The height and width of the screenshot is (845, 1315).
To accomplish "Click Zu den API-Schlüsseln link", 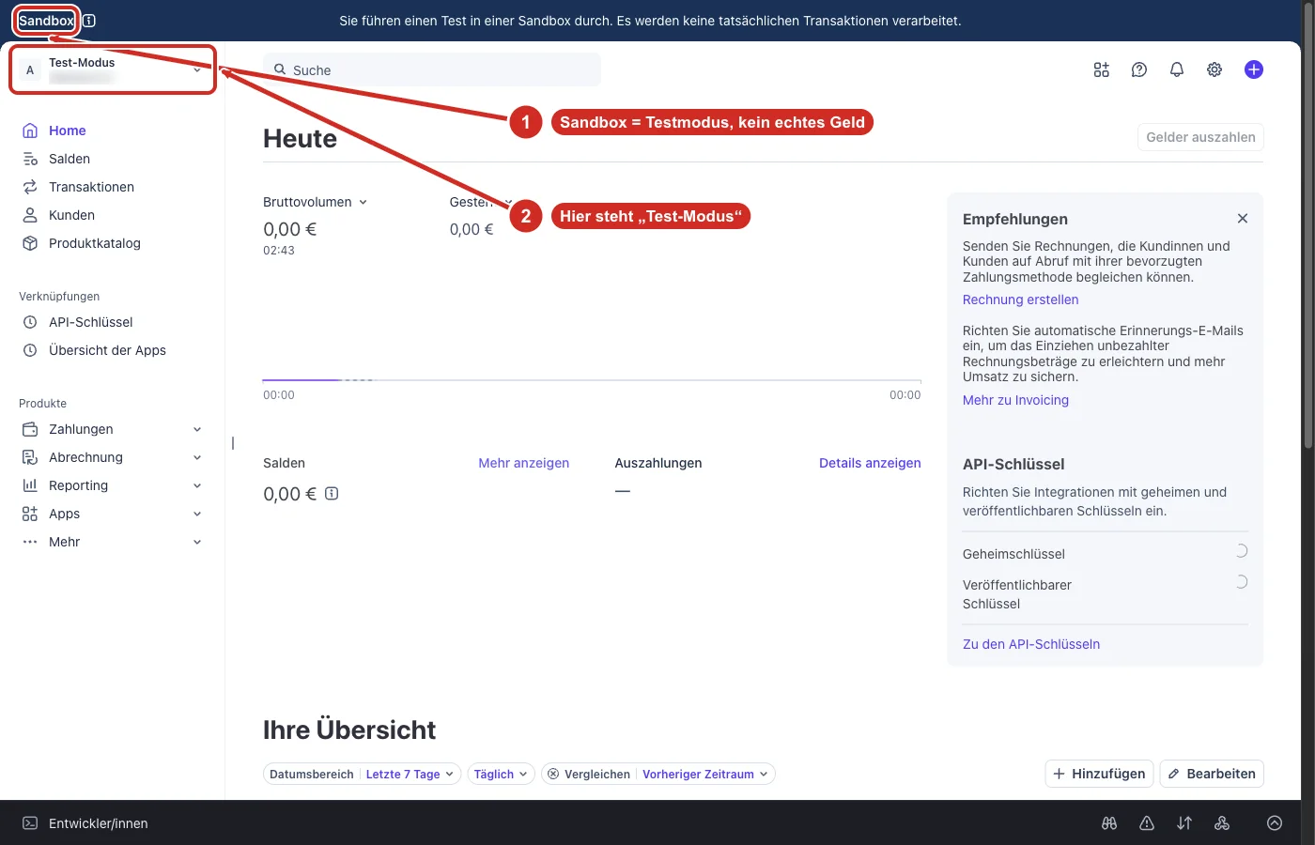I will click(x=1031, y=644).
